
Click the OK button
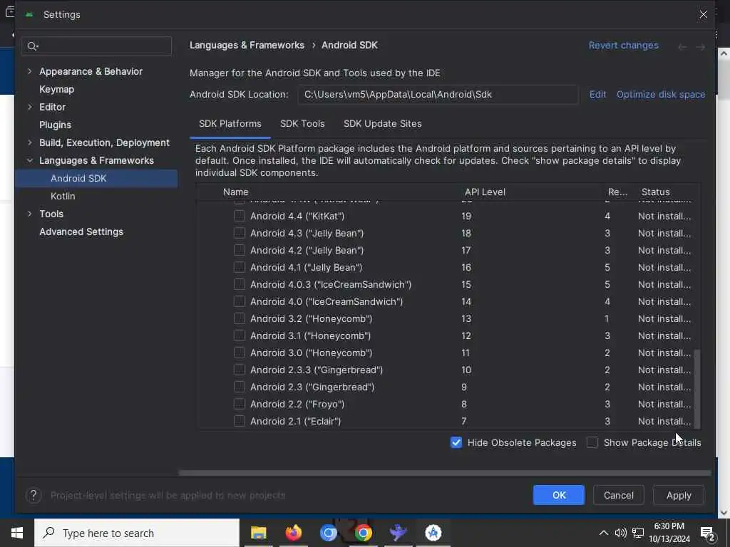559,495
